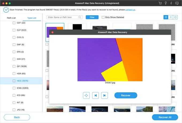Switch to list view layout
182x123 pixels.
171,17
